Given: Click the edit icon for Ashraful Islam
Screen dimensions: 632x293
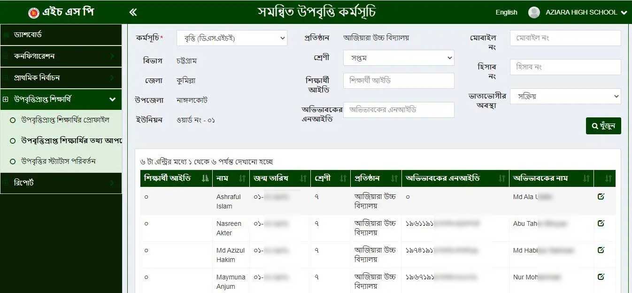Looking at the screenshot, I should [x=601, y=197].
